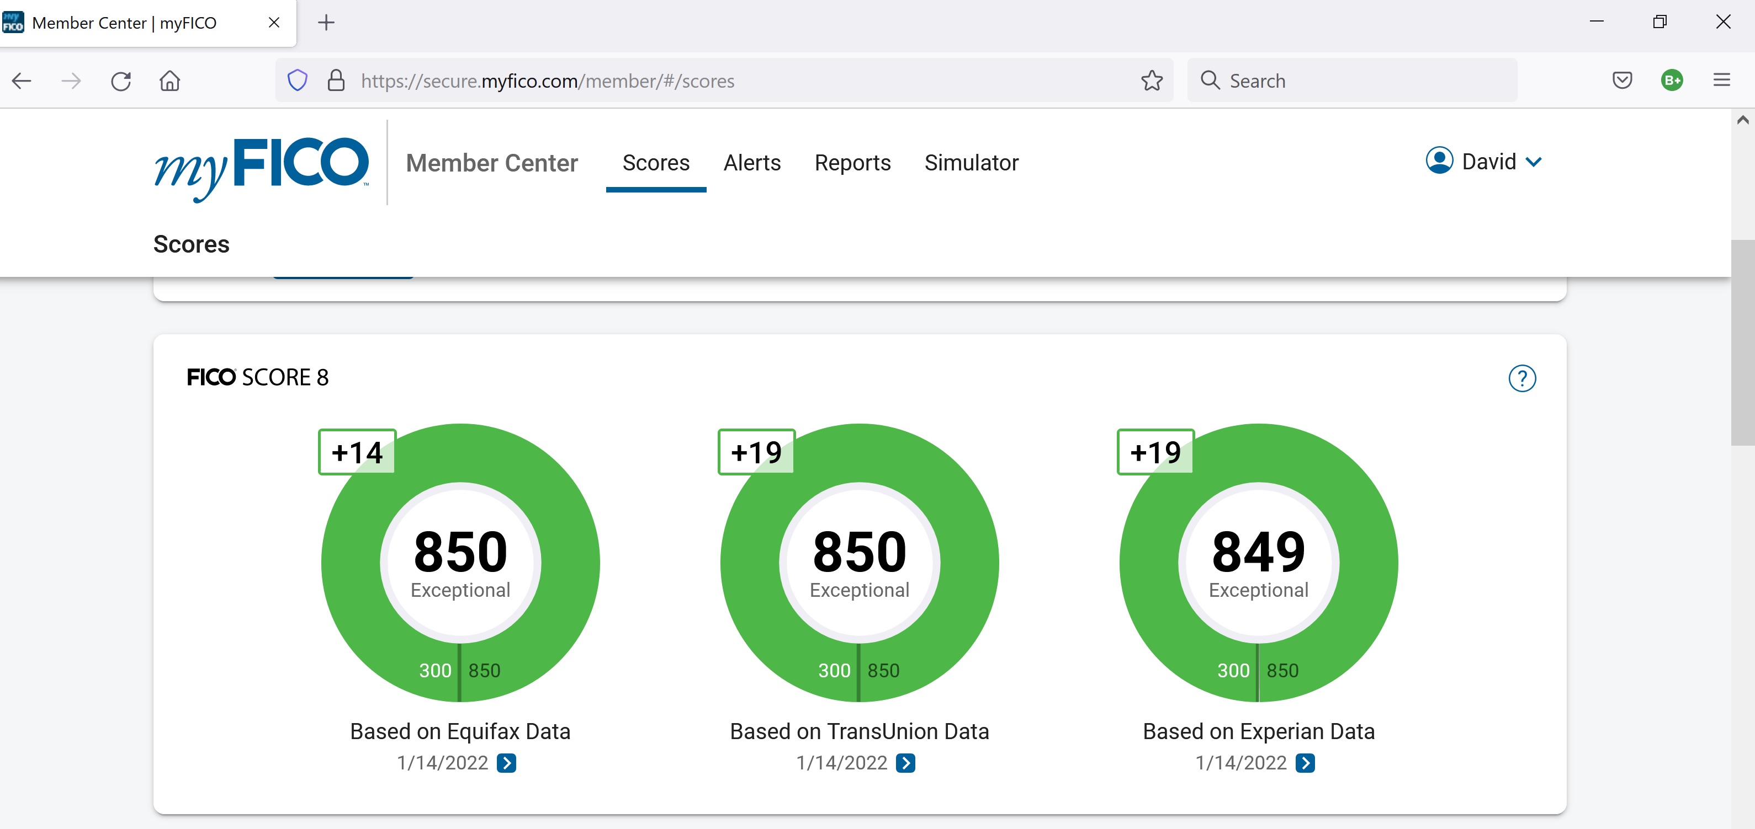The image size is (1755, 829).
Task: Click Based on Equifax Data label
Action: (x=460, y=732)
